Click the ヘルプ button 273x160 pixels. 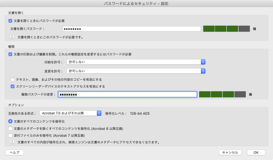click(x=15, y=152)
